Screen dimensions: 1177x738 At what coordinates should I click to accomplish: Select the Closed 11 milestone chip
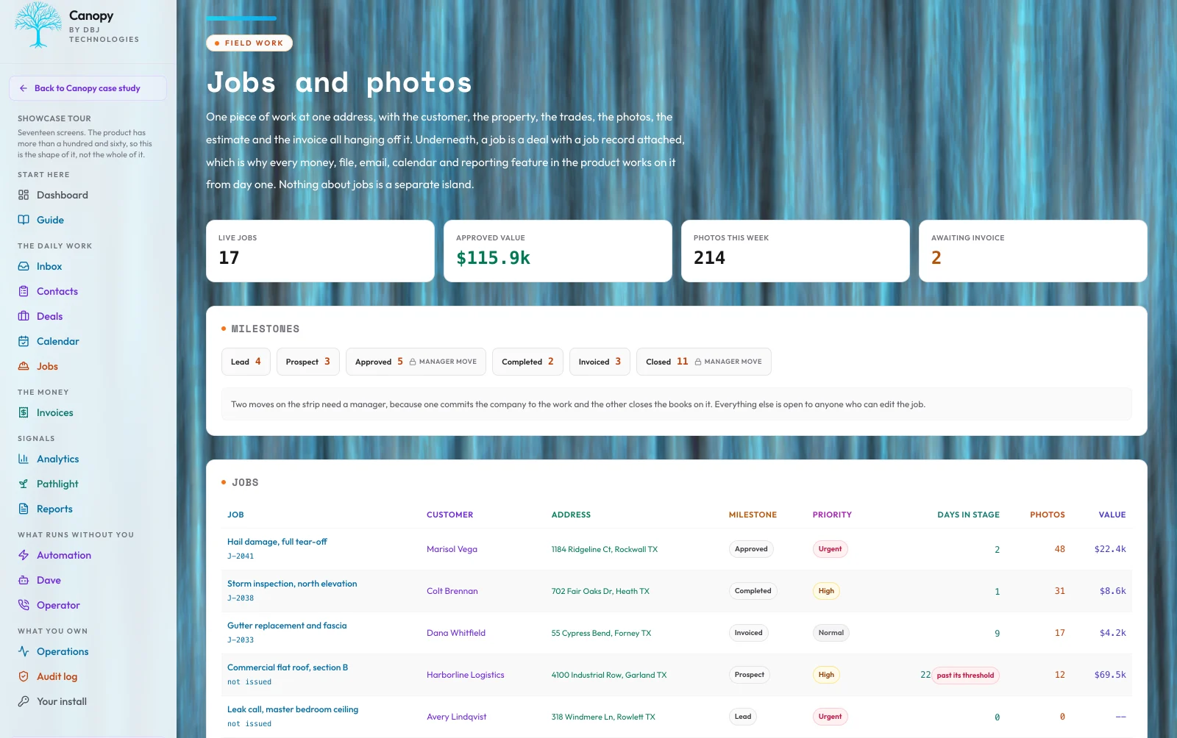tap(703, 362)
